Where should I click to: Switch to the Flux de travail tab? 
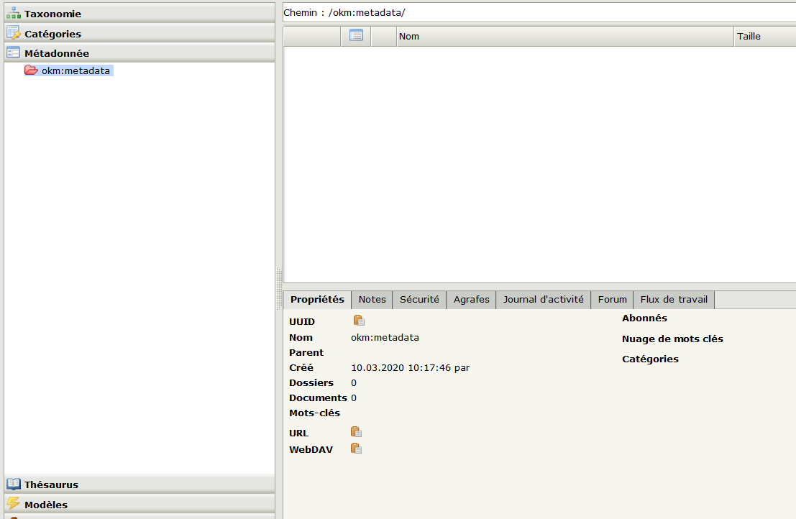point(673,300)
